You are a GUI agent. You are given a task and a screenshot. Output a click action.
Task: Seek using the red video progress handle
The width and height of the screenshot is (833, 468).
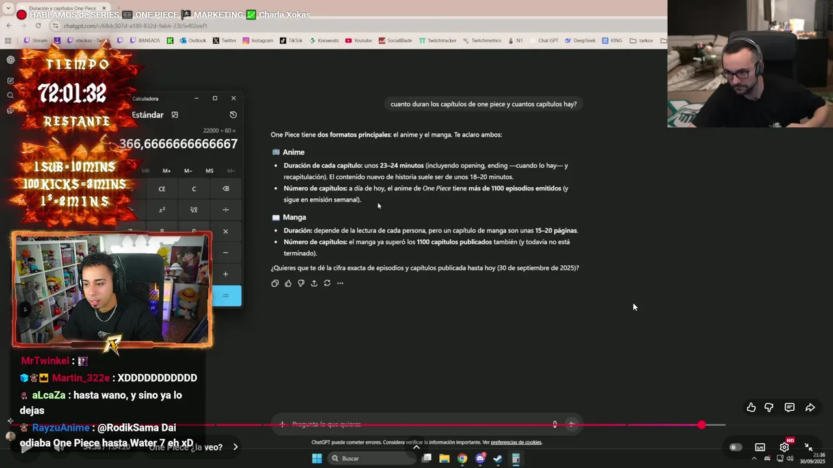click(701, 424)
